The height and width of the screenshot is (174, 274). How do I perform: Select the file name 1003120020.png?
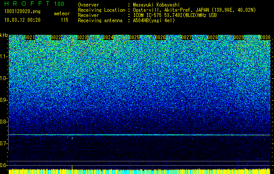[23, 12]
